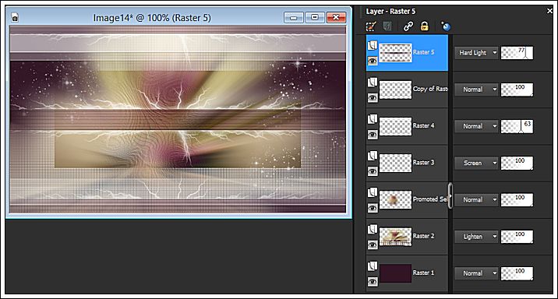The width and height of the screenshot is (558, 299).
Task: Click the Raster 5 layer type icon
Action: pyautogui.click(x=373, y=45)
